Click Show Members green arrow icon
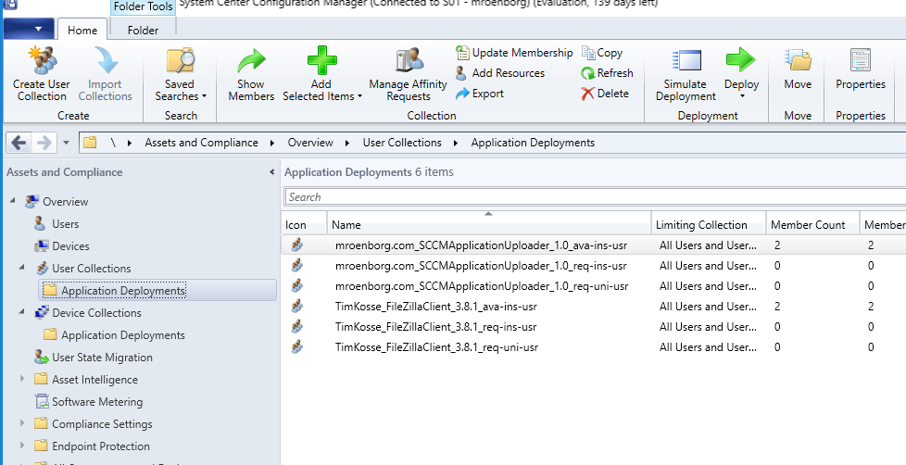This screenshot has width=906, height=465. coord(251,60)
